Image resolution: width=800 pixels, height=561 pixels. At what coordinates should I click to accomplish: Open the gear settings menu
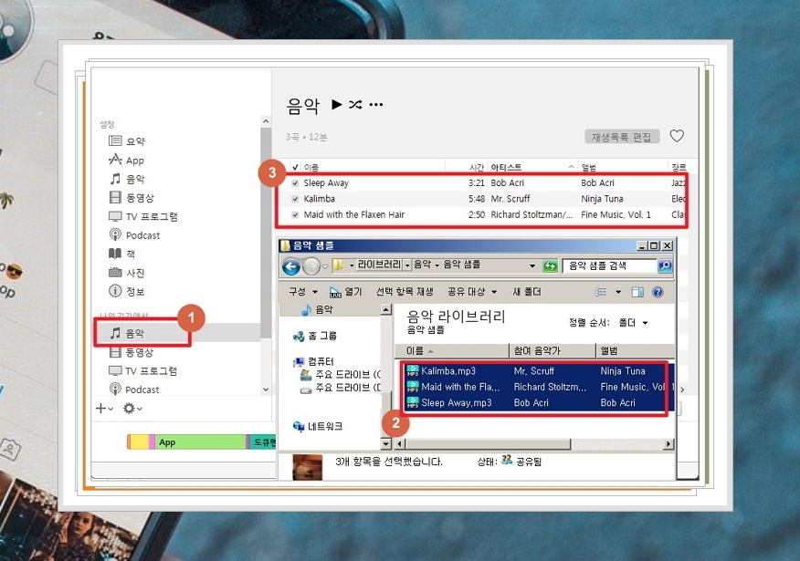coord(132,408)
